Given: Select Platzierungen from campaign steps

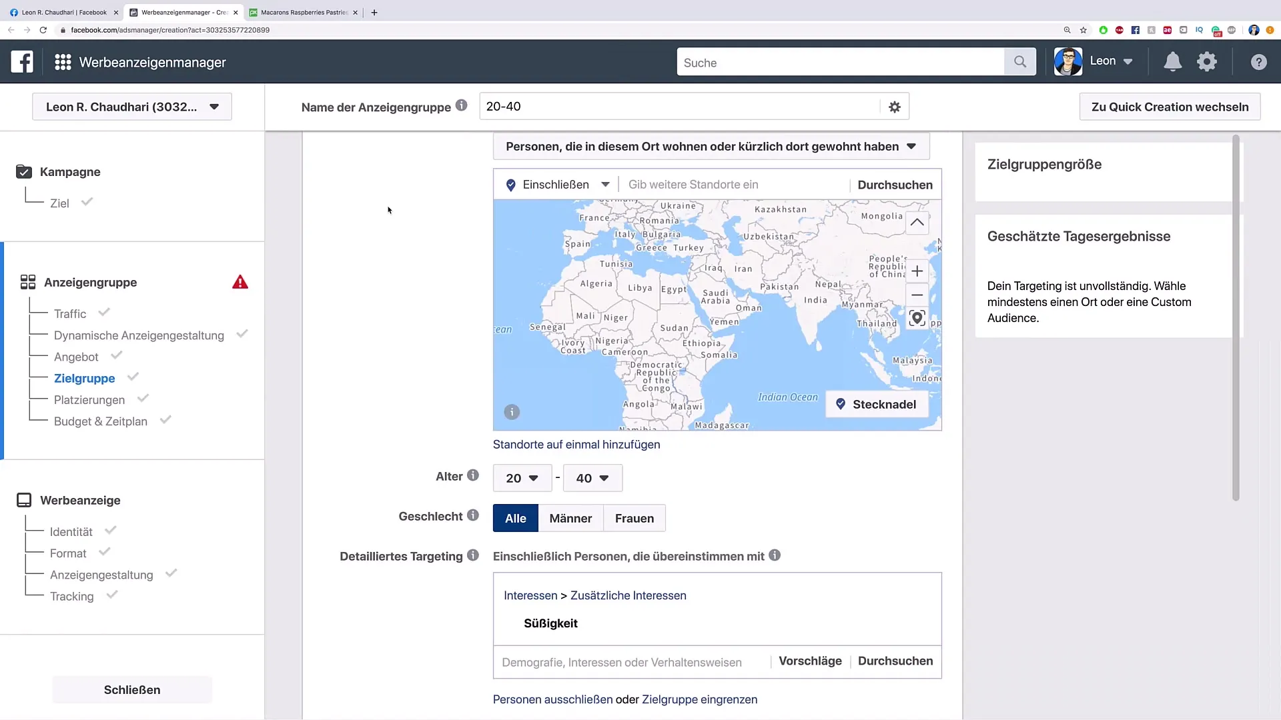Looking at the screenshot, I should pos(89,399).
